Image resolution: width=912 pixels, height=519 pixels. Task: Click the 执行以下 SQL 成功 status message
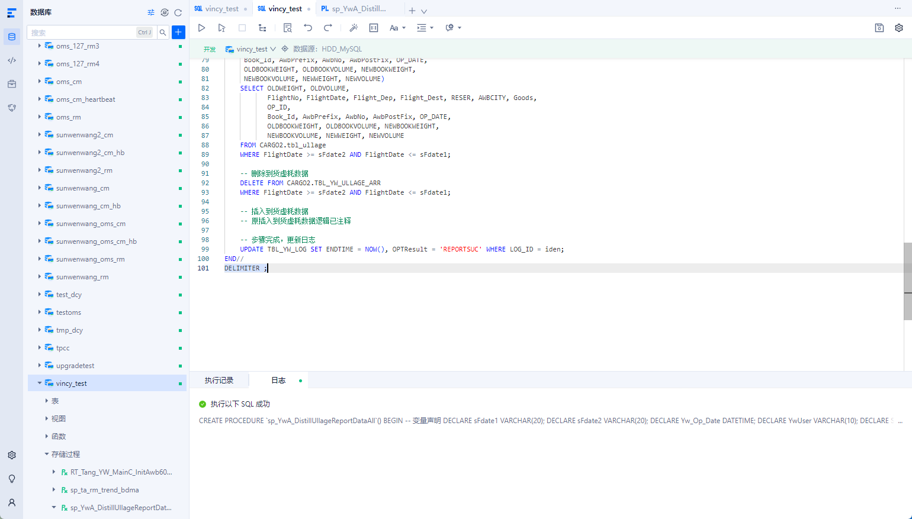pyautogui.click(x=240, y=404)
